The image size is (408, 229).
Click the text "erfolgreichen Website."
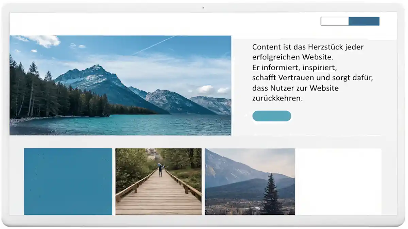point(293,57)
